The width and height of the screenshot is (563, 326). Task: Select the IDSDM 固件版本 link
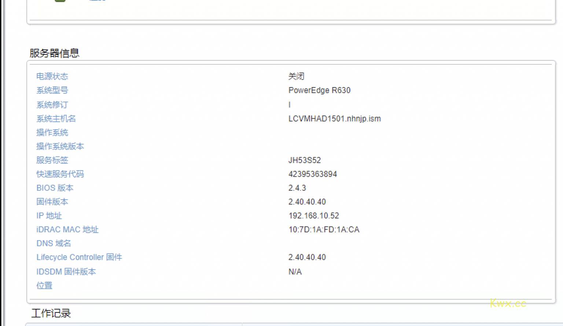[x=66, y=271]
